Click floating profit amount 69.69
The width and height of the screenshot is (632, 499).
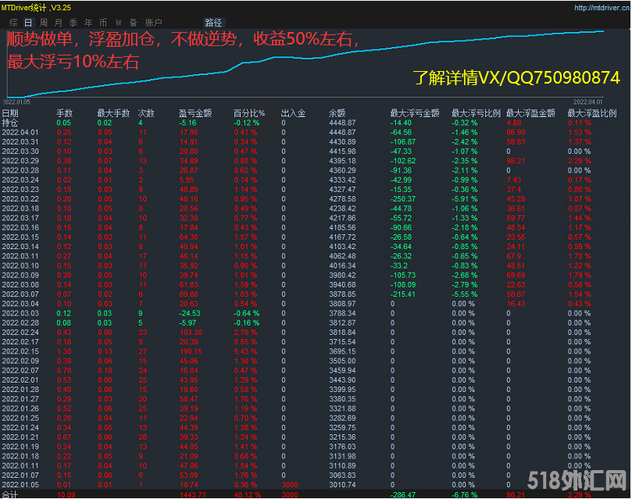click(x=516, y=276)
